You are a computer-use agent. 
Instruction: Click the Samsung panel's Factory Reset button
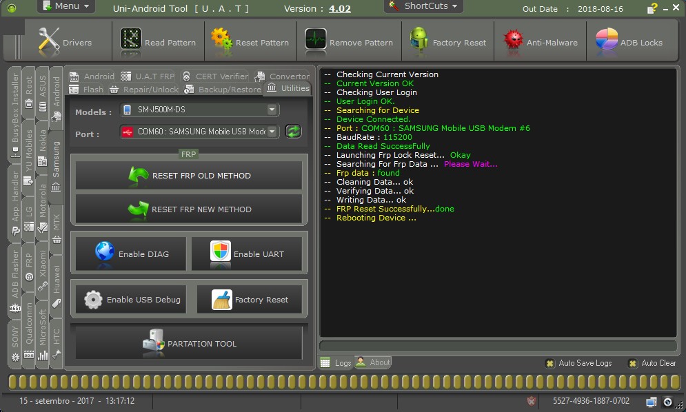coord(250,299)
